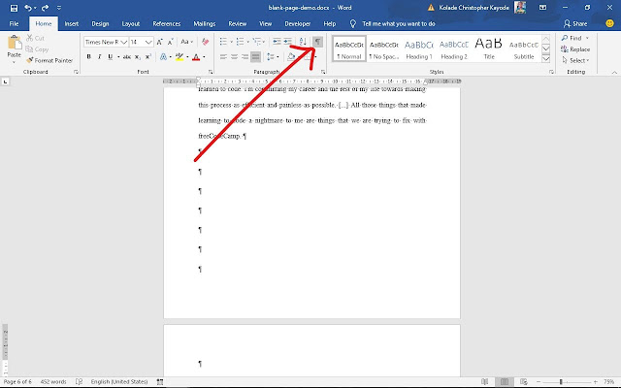
Task: Open the Times New Roman font dropdown
Action: 123,42
